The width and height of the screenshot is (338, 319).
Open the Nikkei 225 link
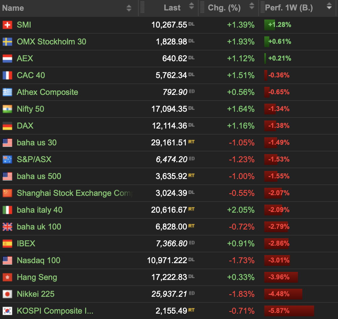[36, 294]
